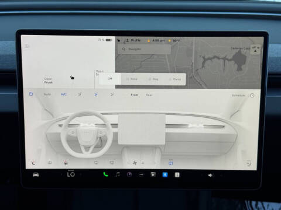The width and height of the screenshot is (281, 210).
Task: Open the green Phone app
Action: pyautogui.click(x=105, y=174)
